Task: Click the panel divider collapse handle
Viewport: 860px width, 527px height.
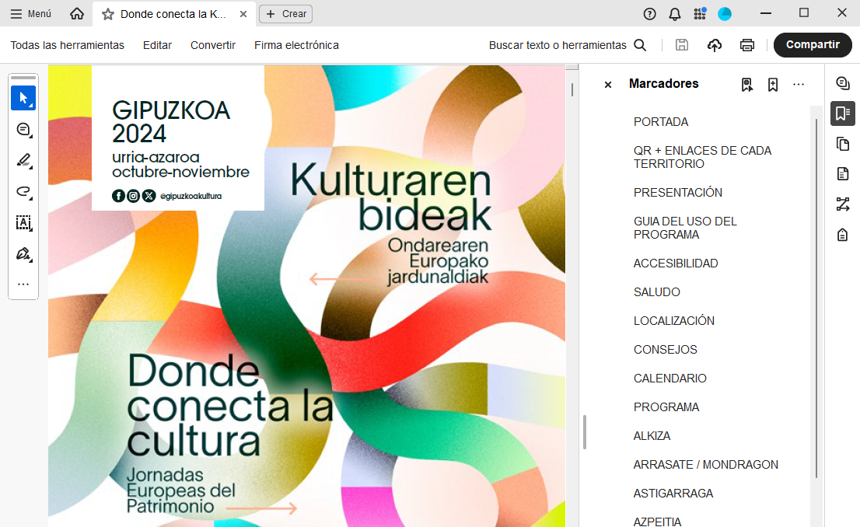Action: [x=585, y=432]
